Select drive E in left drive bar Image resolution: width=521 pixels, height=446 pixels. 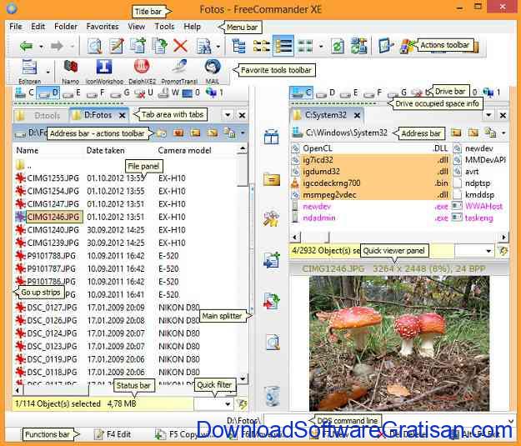[72, 93]
